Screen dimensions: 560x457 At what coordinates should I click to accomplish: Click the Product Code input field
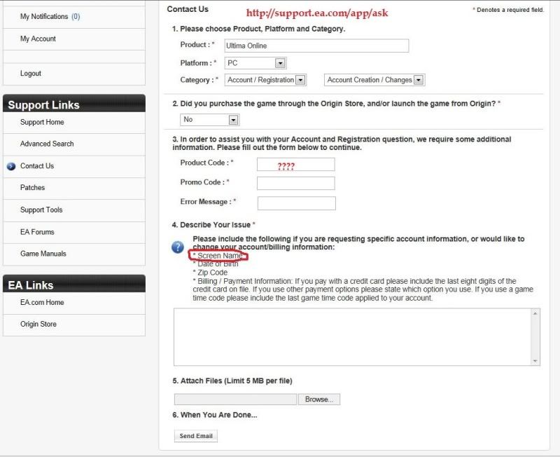[295, 165]
